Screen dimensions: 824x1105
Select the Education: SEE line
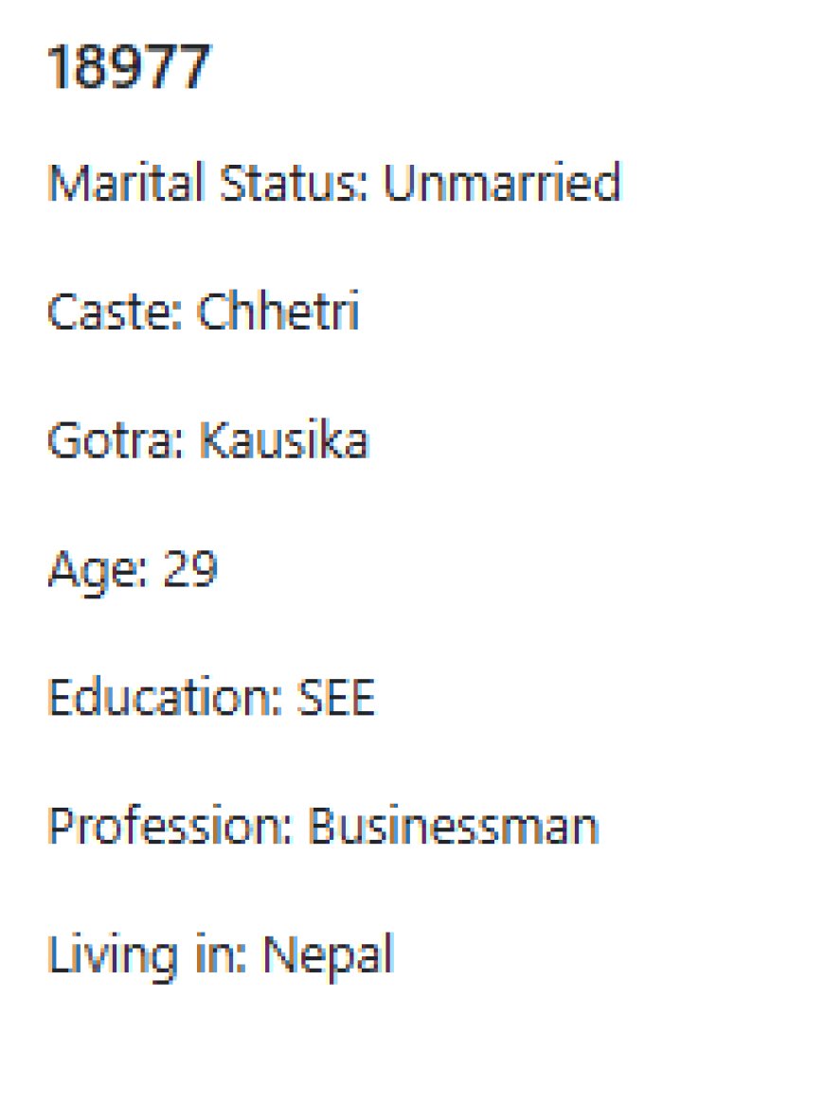point(211,697)
